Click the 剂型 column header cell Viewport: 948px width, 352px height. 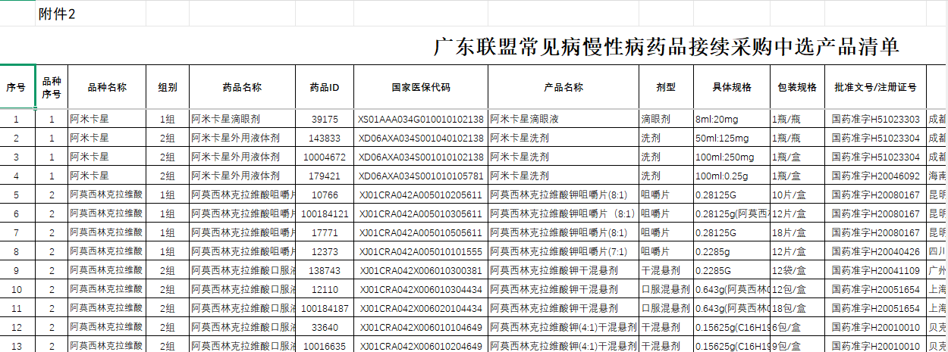click(x=665, y=87)
